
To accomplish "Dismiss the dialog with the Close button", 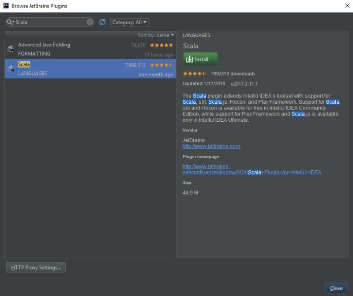I will 336,288.
